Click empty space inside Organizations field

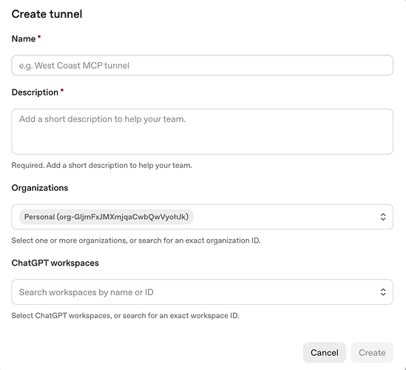(x=285, y=217)
